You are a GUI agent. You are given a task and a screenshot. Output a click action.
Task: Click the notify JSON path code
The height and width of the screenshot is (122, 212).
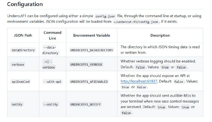17,104
